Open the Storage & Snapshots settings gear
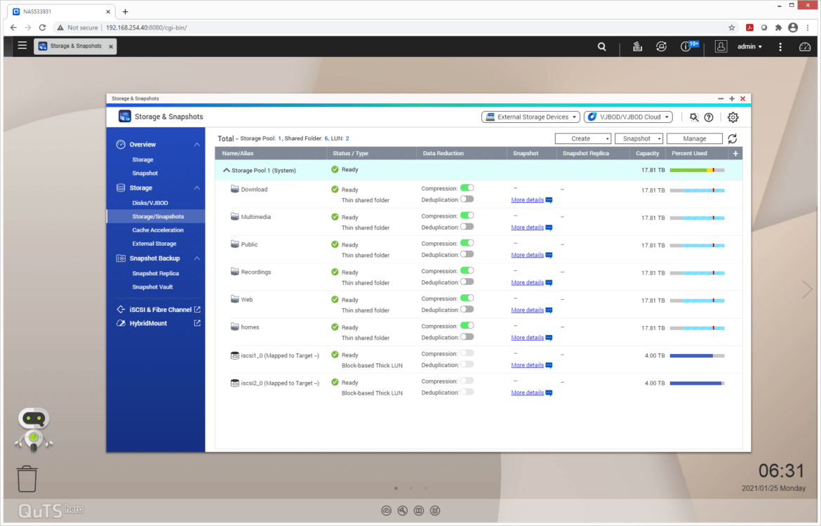 tap(733, 117)
